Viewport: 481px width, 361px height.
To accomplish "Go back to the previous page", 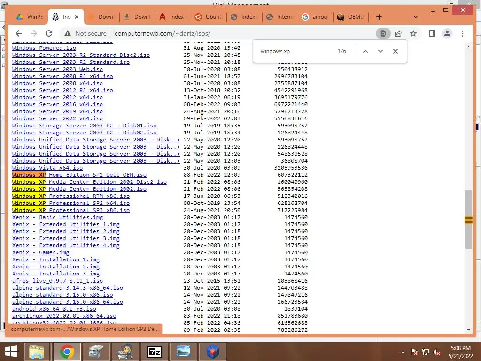I will 19,33.
